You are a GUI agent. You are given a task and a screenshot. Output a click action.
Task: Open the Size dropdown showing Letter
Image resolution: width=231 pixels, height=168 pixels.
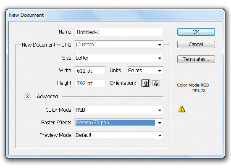(x=119, y=58)
